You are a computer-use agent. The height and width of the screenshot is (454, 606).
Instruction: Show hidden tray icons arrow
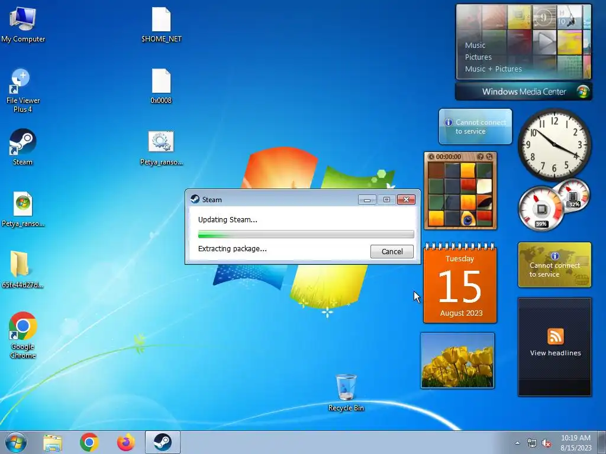[517, 443]
